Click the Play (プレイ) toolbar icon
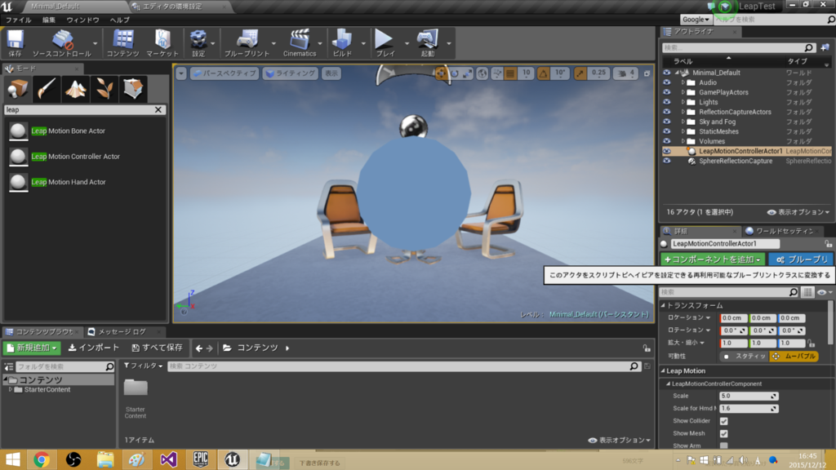Image resolution: width=836 pixels, height=470 pixels. click(x=385, y=42)
